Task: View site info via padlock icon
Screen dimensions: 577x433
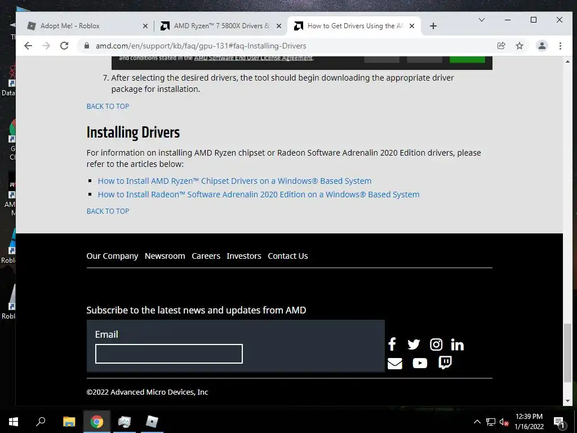Action: pos(87,46)
